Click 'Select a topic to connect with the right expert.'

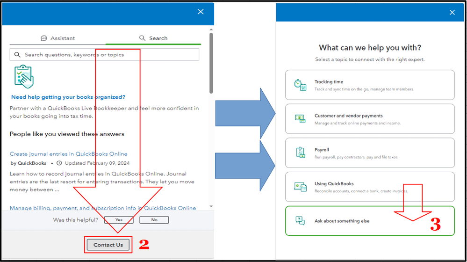click(x=370, y=59)
